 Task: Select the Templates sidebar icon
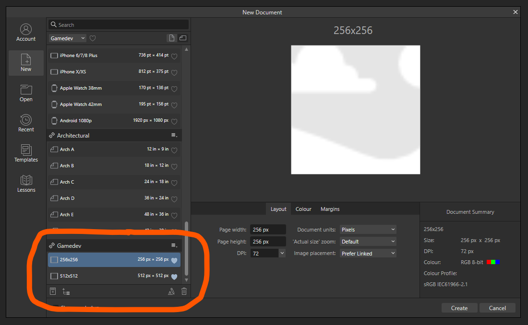click(26, 153)
